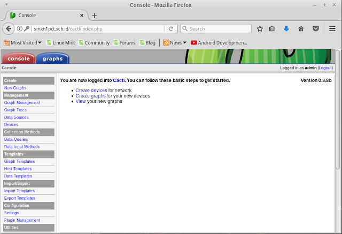The width and height of the screenshot is (342, 234).
Task: Open Data Templates in sidebar
Action: 18,176
